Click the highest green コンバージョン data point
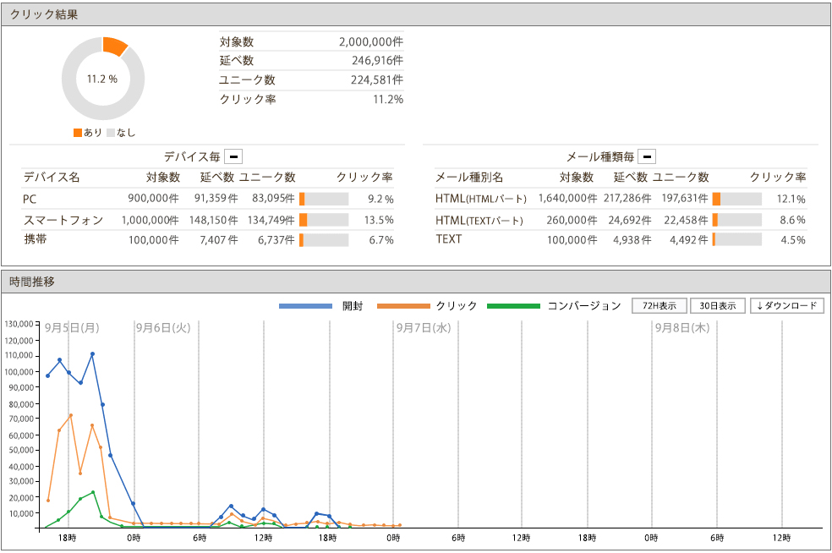This screenshot has height=553, width=832. click(93, 492)
